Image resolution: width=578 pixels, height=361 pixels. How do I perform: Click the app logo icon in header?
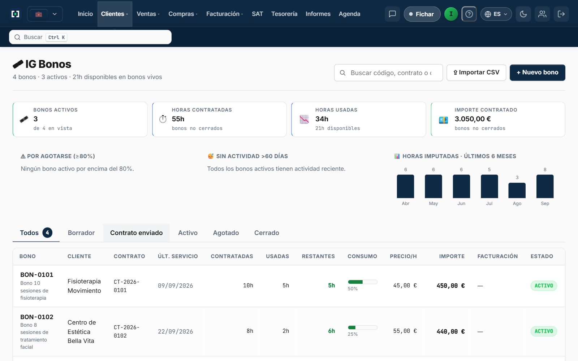pos(16,14)
